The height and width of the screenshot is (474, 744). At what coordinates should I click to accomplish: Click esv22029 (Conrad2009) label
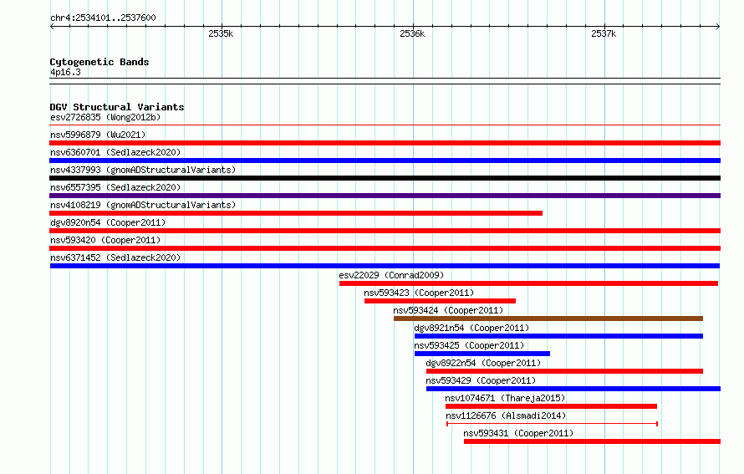point(391,275)
